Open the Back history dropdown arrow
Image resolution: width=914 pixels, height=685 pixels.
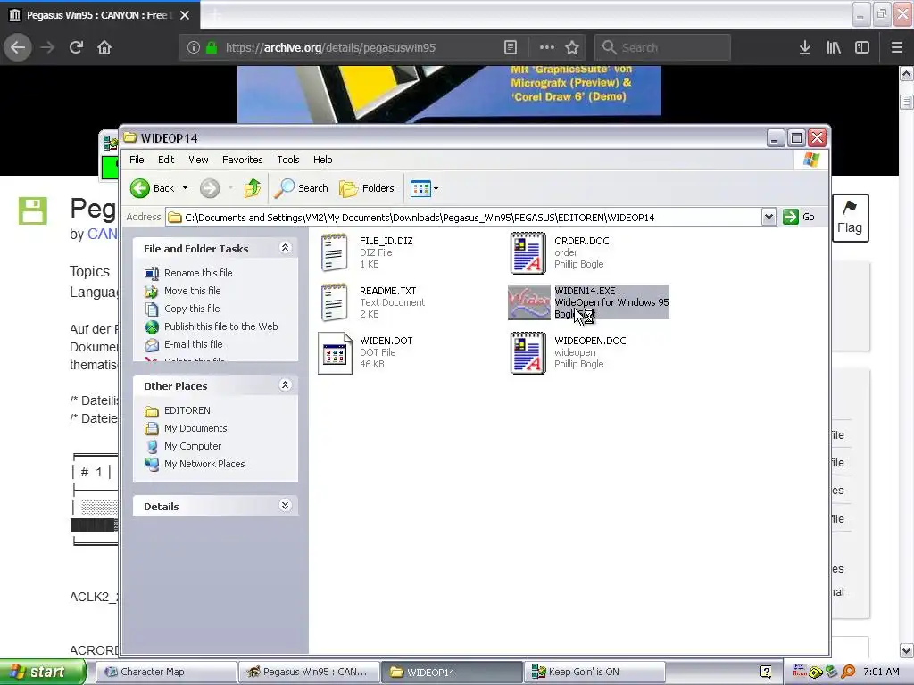[186, 188]
